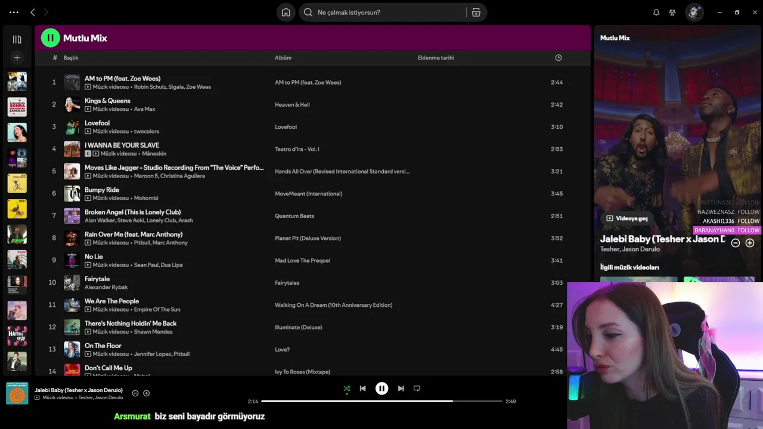Open the Quantum Beats album link

pyautogui.click(x=294, y=216)
